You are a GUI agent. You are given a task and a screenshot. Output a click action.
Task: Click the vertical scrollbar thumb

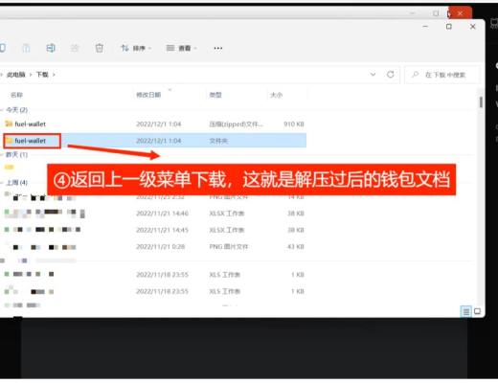481,102
